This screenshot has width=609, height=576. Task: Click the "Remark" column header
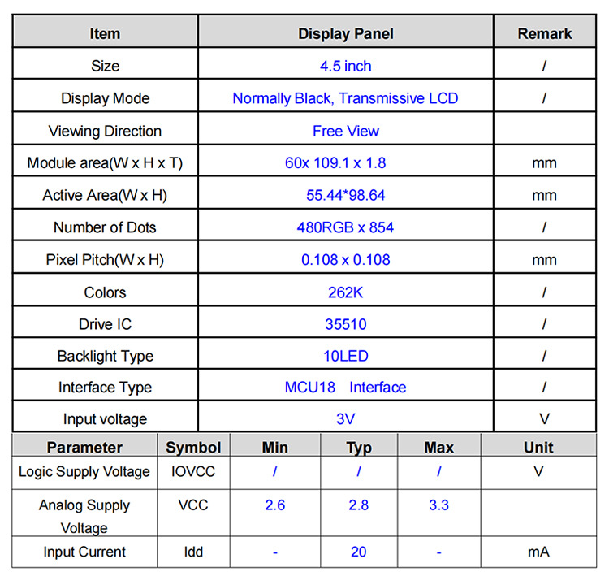pyautogui.click(x=544, y=33)
